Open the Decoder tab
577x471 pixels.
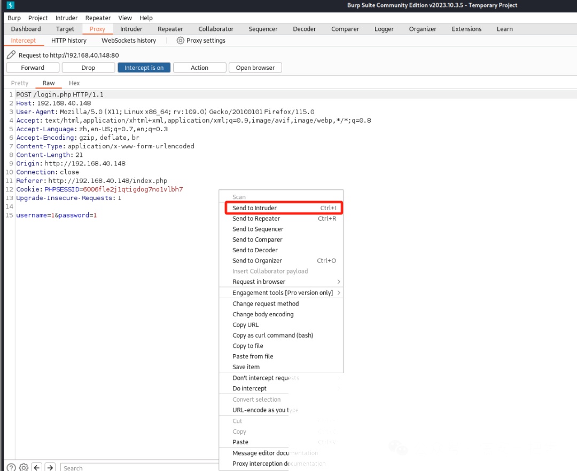coord(305,29)
